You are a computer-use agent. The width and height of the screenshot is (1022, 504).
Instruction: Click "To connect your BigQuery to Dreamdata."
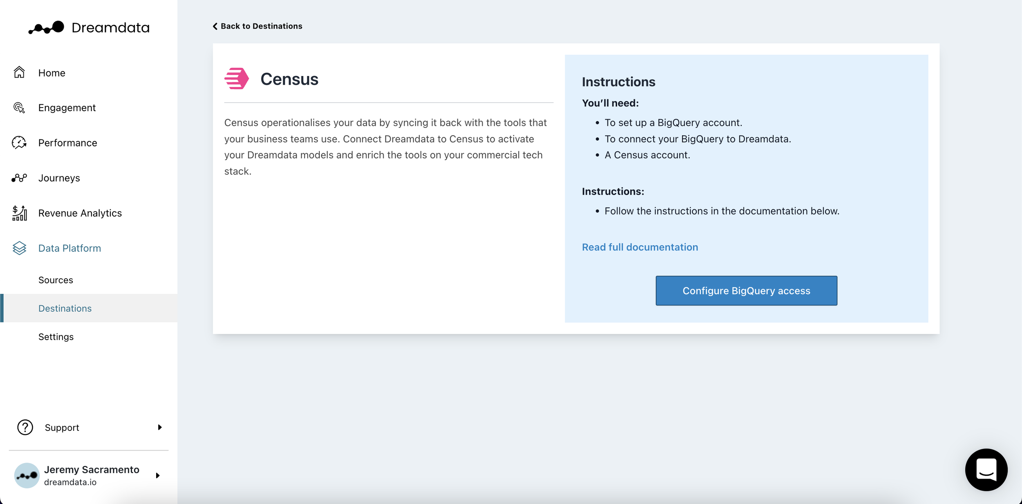697,139
